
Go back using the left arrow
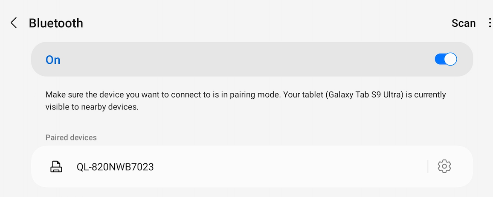14,23
